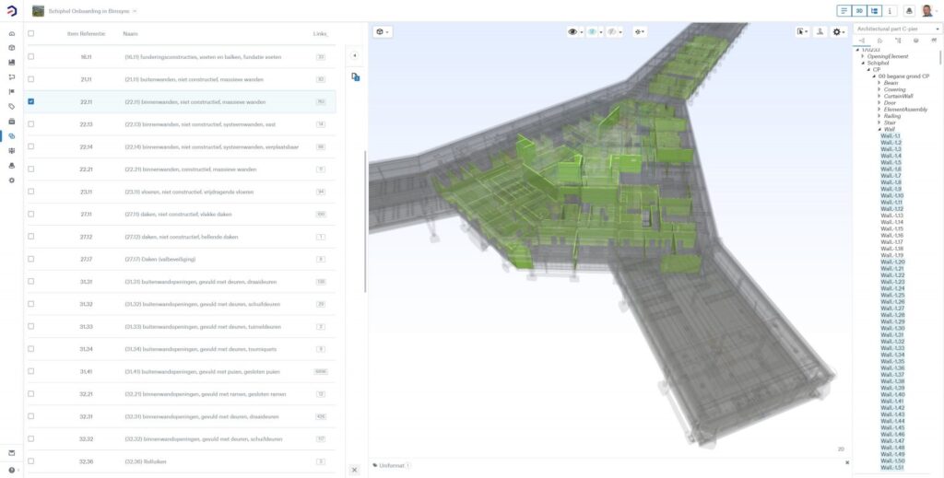Open the notifications bell icon

[x=910, y=11]
